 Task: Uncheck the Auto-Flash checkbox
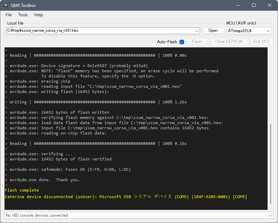click(x=182, y=42)
